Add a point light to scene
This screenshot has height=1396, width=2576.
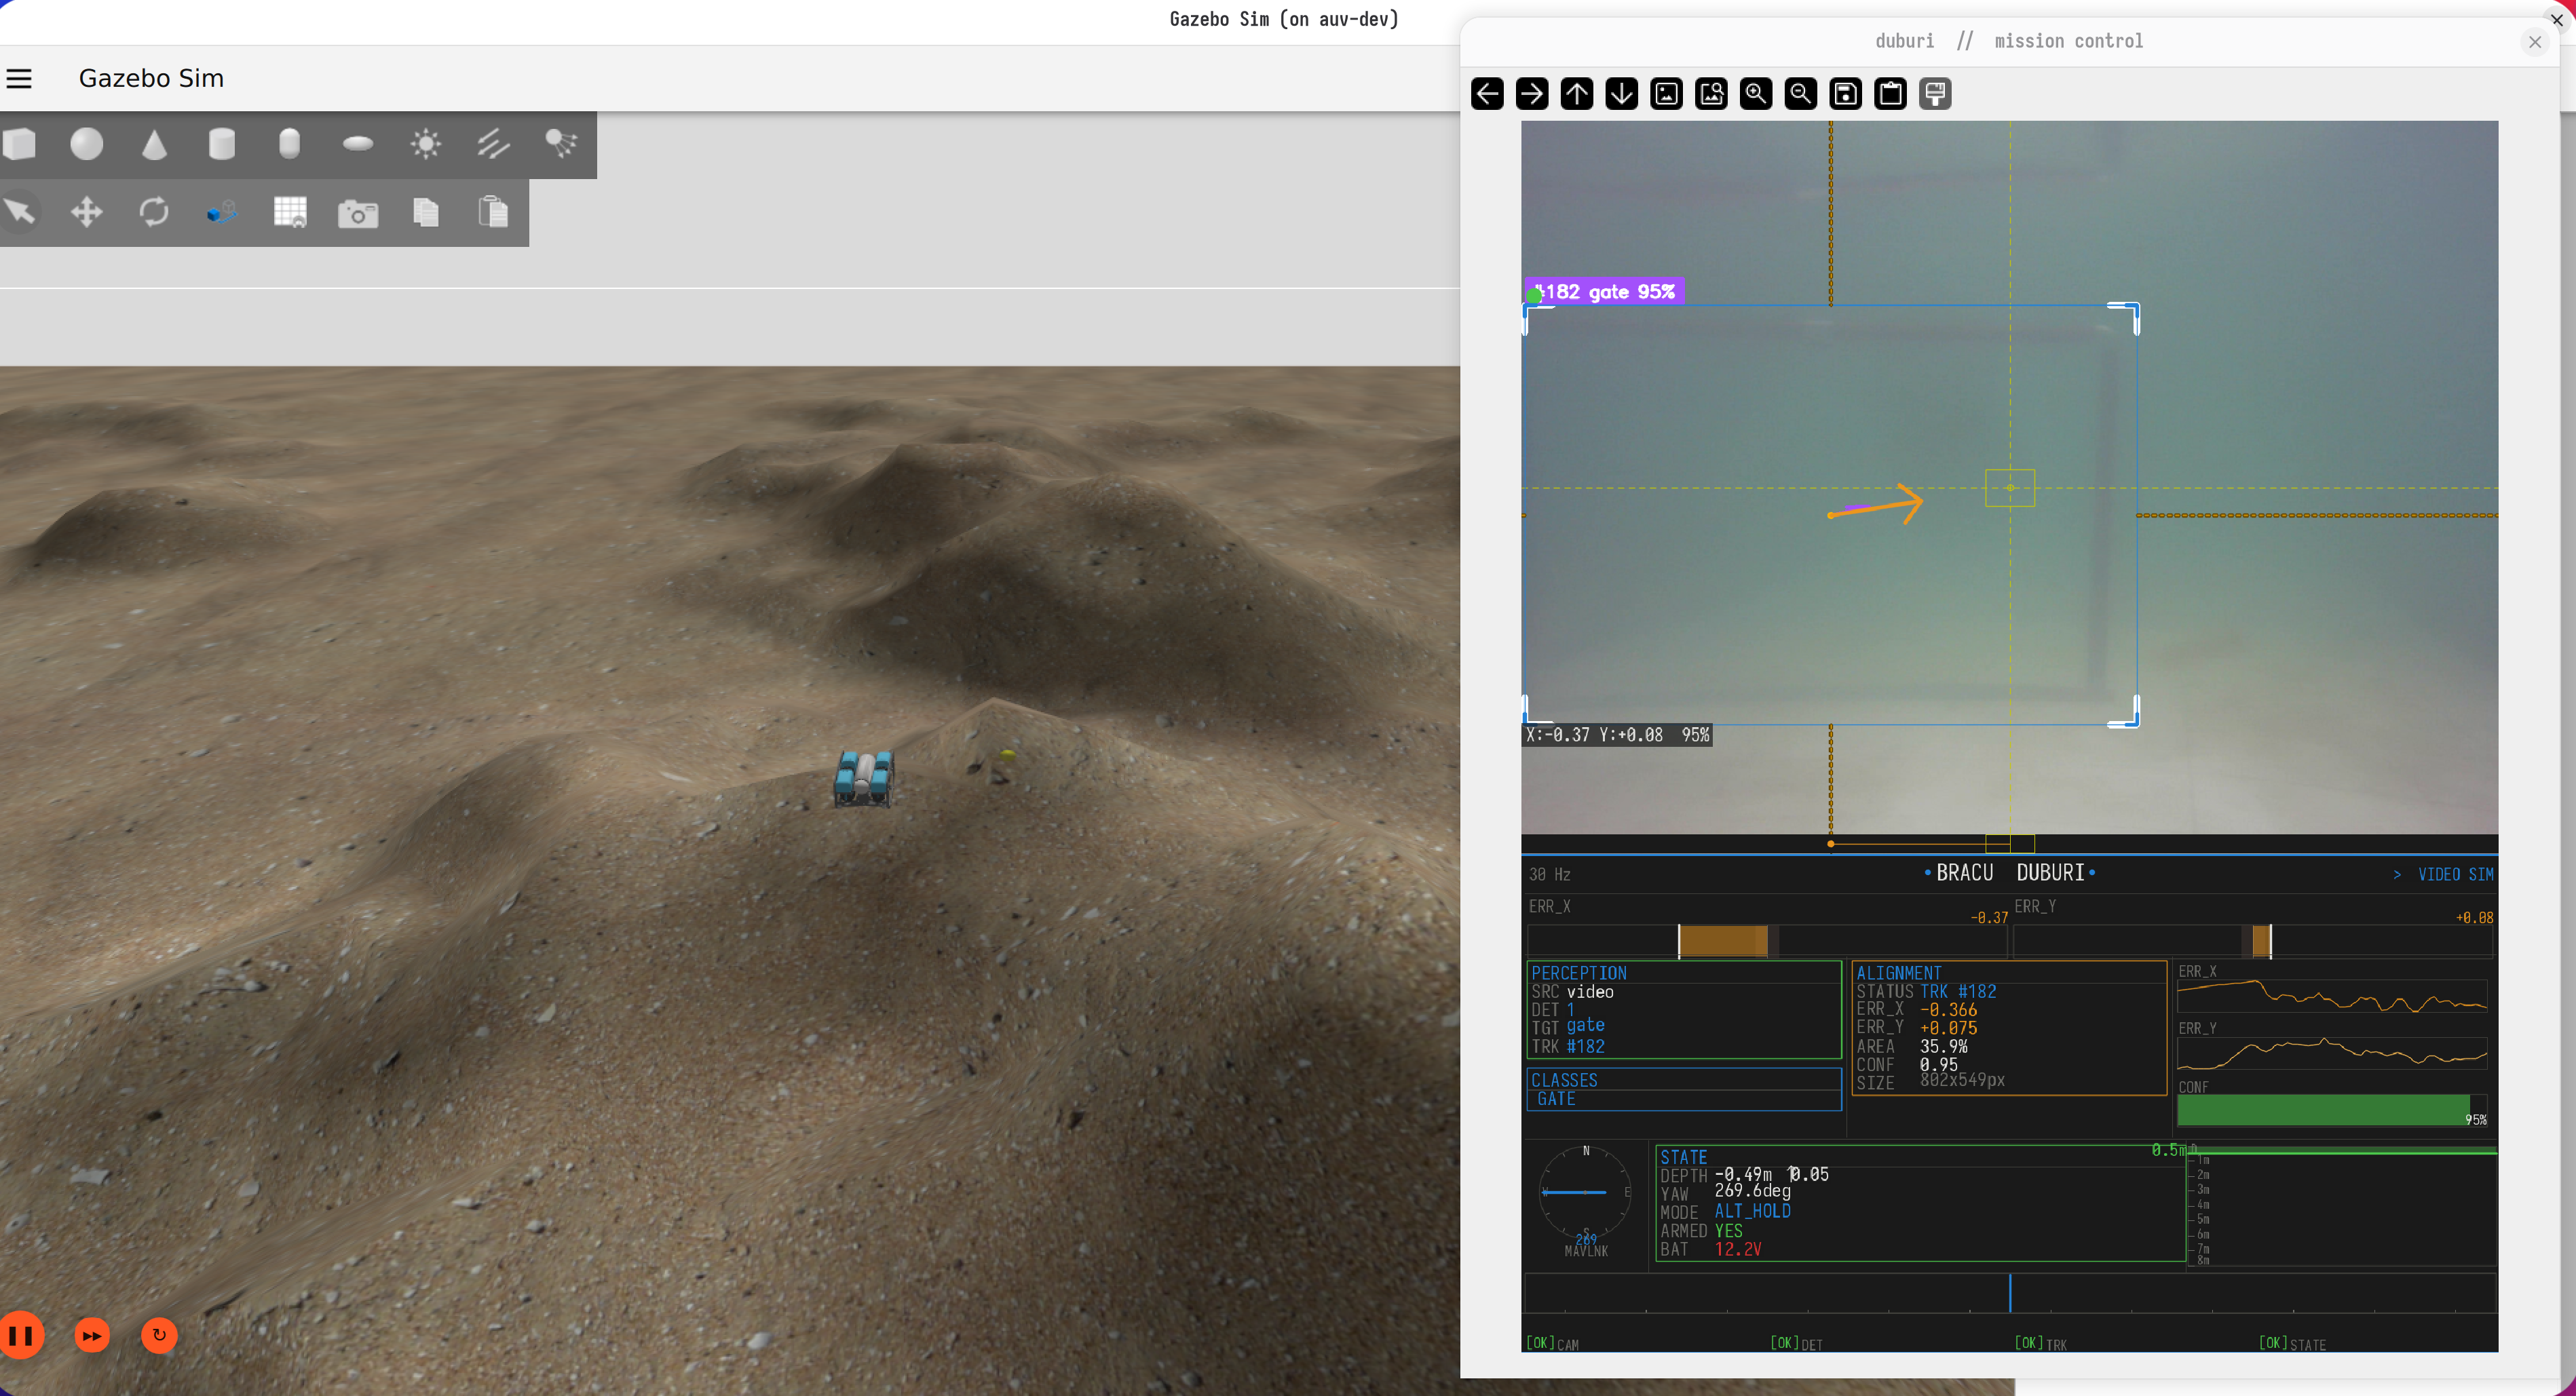click(426, 144)
